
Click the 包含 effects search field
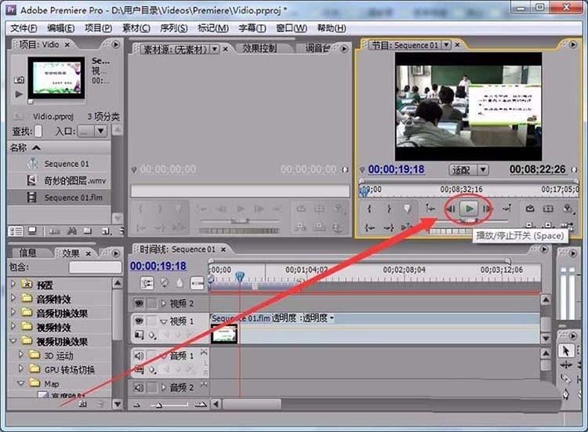(x=94, y=268)
